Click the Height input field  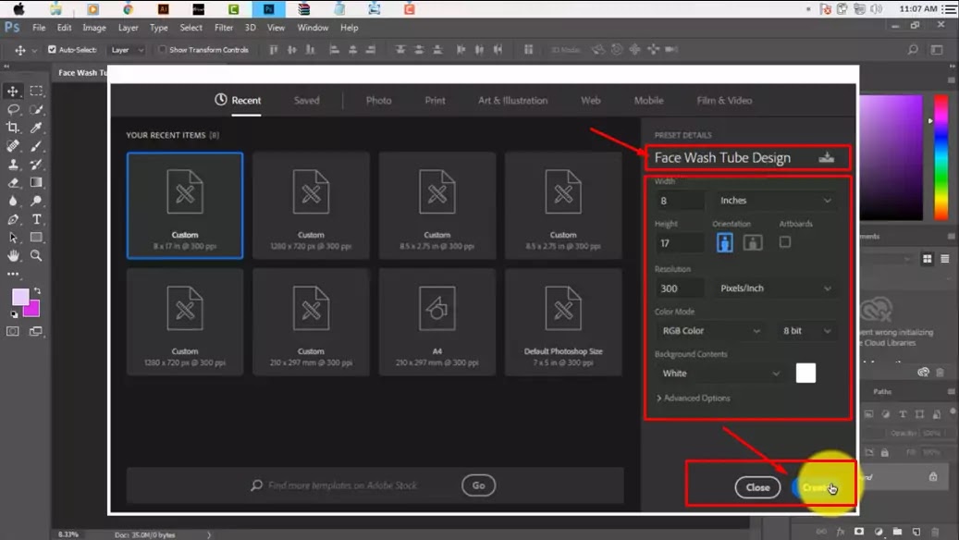[x=680, y=243]
